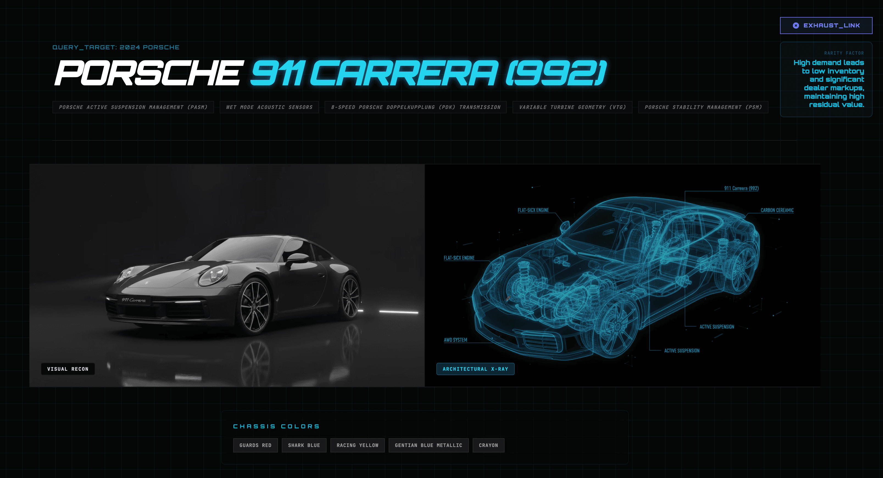Open the Visual Recon car photo
The height and width of the screenshot is (478, 883).
(x=227, y=275)
